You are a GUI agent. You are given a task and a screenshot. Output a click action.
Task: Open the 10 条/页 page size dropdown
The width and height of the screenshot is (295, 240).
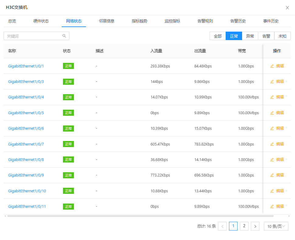(x=276, y=226)
